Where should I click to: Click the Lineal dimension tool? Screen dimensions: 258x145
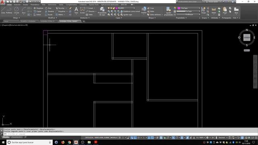pos(89,8)
